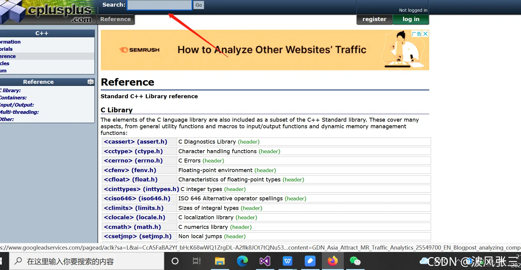Click the 'Standard C++ Library reference' subtitle

click(x=149, y=96)
